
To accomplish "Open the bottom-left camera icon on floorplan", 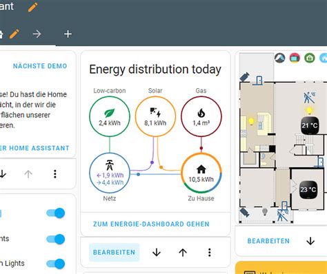I will (x=244, y=212).
